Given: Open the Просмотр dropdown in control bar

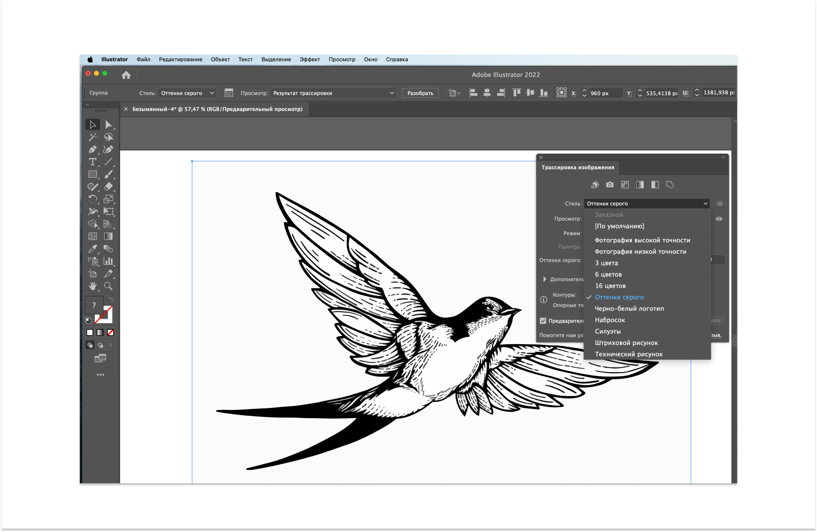Looking at the screenshot, I should (x=333, y=93).
